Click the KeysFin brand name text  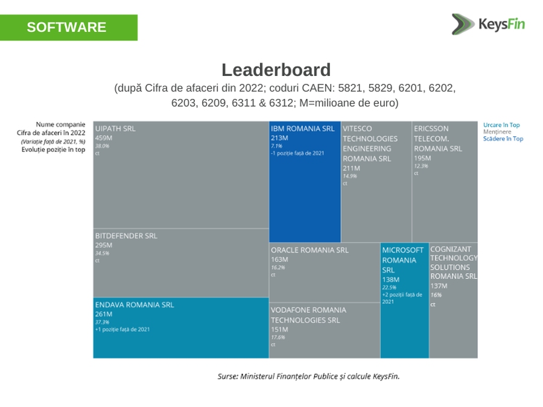pos(501,25)
